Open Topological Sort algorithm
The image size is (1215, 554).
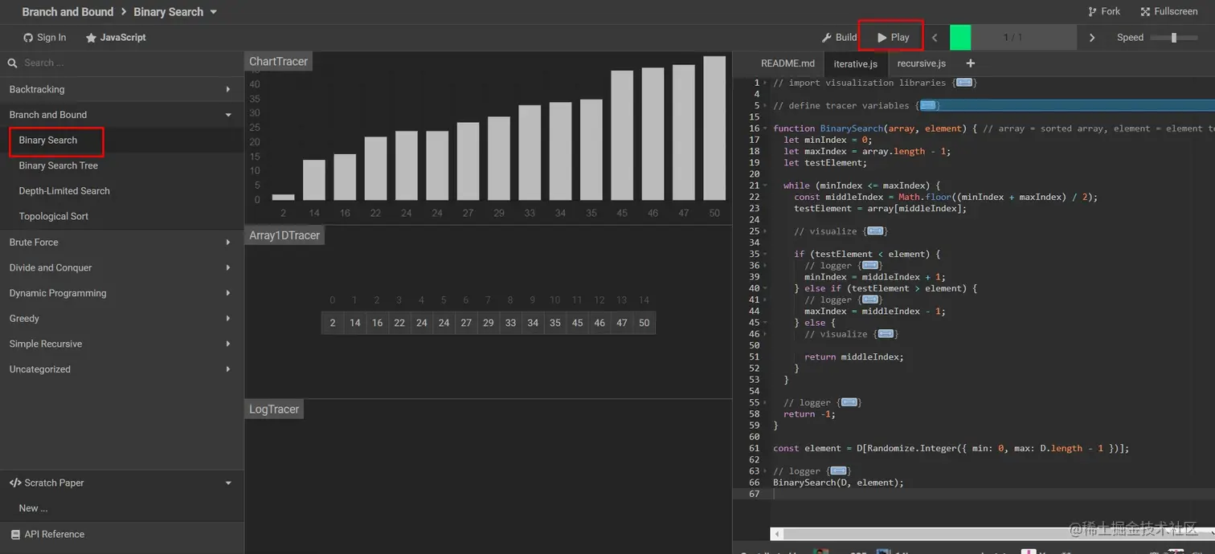[54, 216]
